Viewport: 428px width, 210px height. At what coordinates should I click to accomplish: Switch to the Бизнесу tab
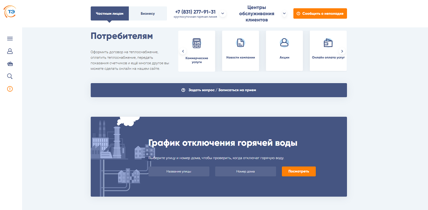tap(147, 13)
